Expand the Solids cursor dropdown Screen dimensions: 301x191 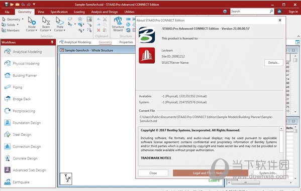(18, 25)
